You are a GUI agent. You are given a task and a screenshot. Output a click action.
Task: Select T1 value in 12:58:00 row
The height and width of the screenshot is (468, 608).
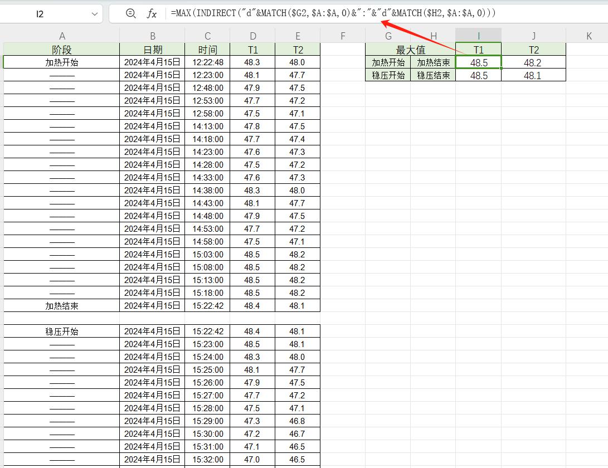252,113
